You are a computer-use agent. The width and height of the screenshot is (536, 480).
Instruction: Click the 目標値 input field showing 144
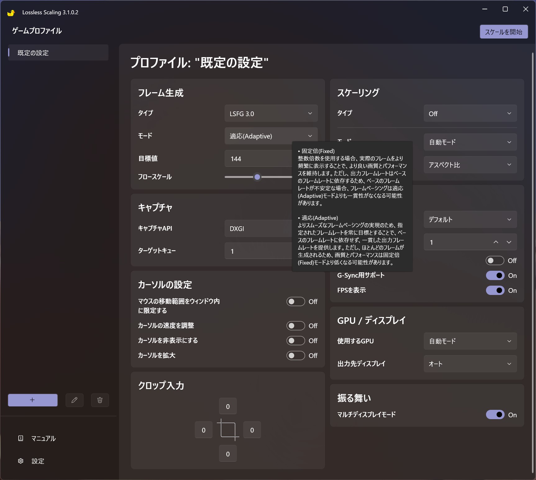coord(258,159)
